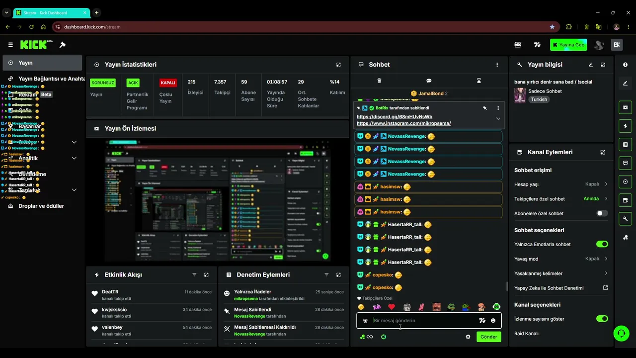The width and height of the screenshot is (636, 358).
Task: Toggle the play-circle panel icon in right rail
Action: [625, 181]
